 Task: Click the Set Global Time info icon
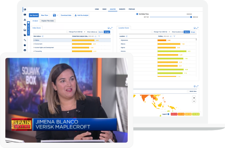pos(137,14)
